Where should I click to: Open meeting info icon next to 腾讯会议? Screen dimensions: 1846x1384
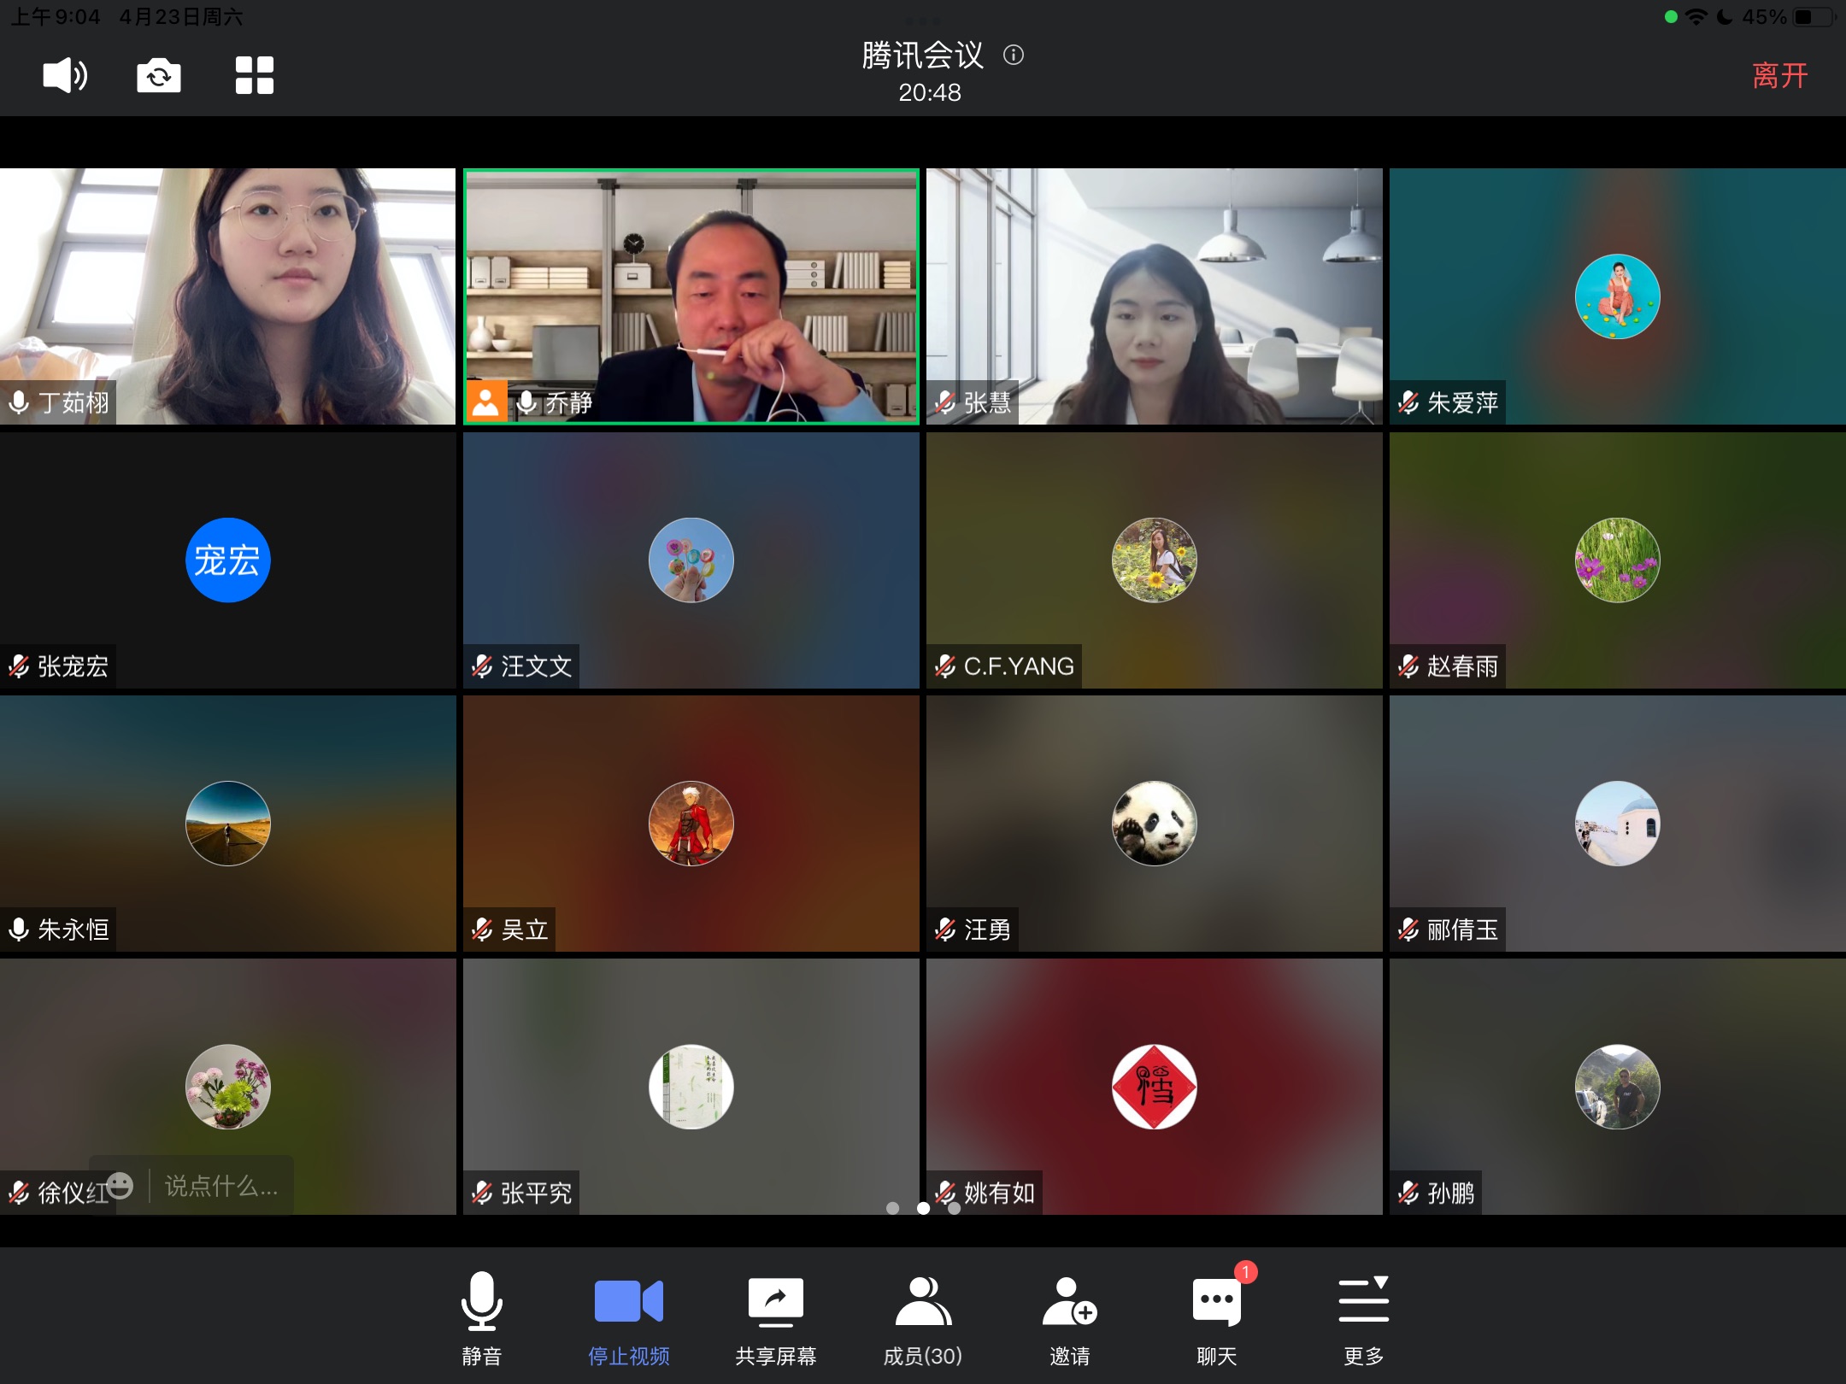coord(1014,56)
